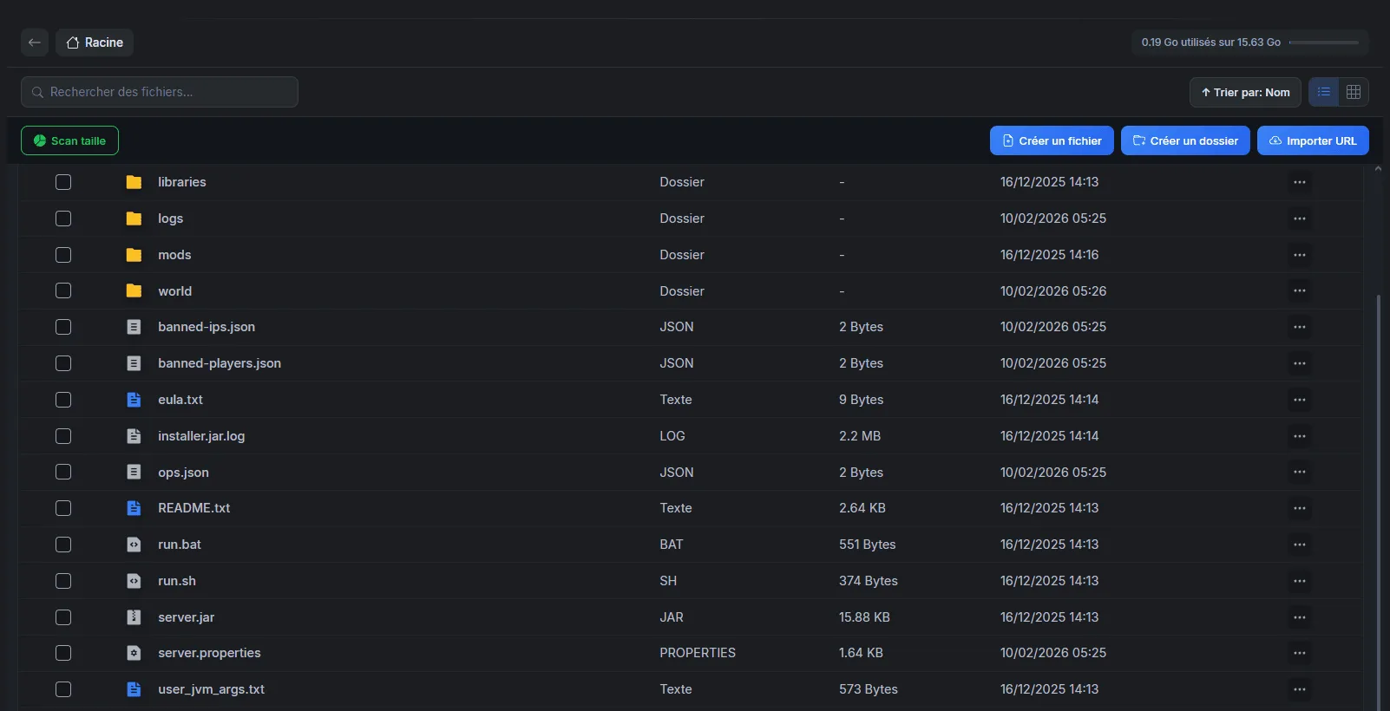Click the server.properties settings file icon
This screenshot has width=1390, height=711.
134,653
